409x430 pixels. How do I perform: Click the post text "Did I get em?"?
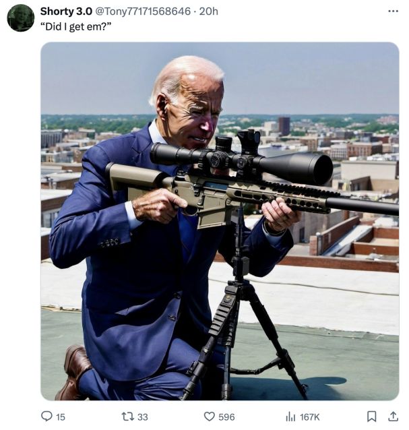(x=74, y=26)
